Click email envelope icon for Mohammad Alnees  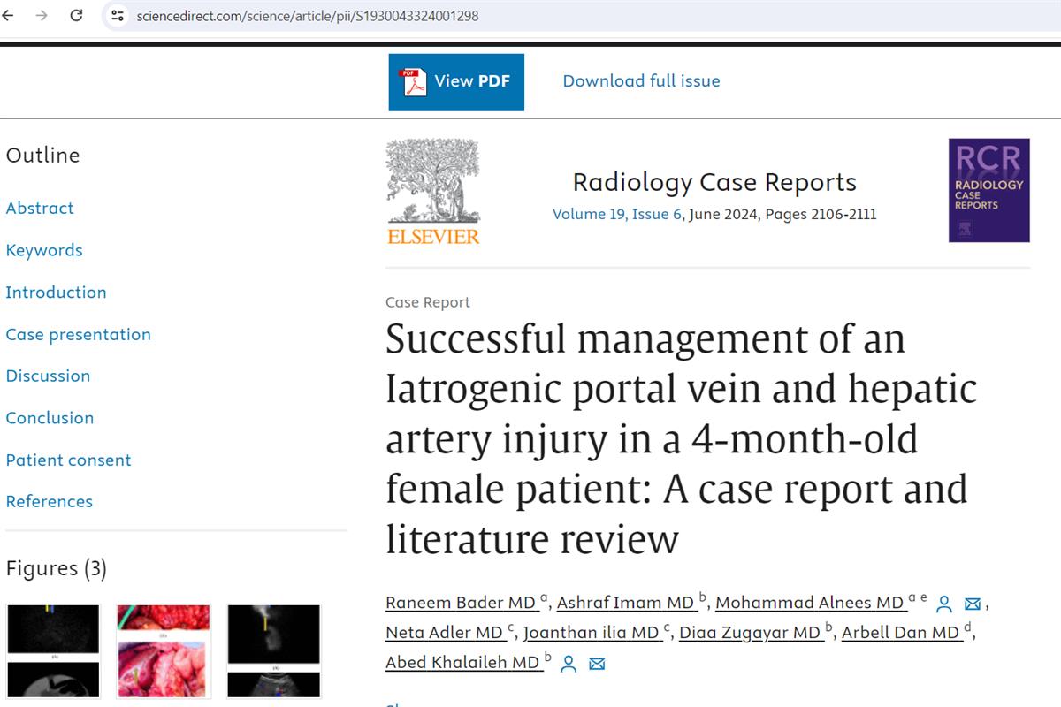click(973, 604)
